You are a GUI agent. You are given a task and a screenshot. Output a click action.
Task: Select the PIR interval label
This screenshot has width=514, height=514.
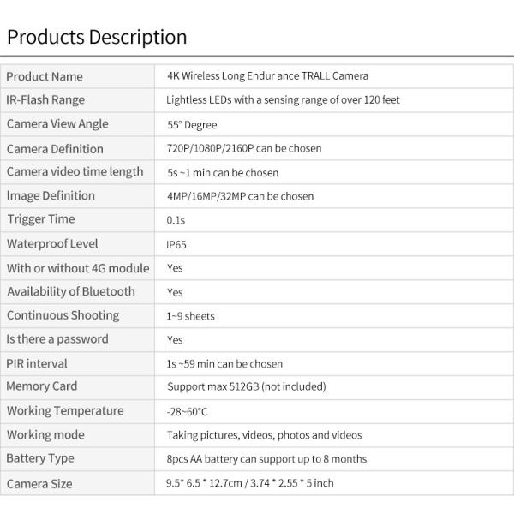[37, 363]
